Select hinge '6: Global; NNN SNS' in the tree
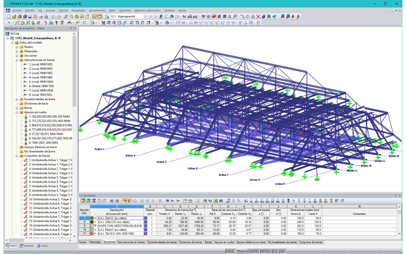The width and height of the screenshot is (406, 254). [x=41, y=86]
